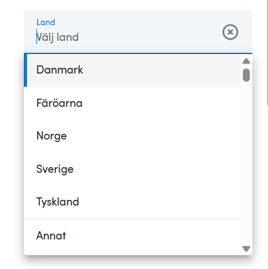The width and height of the screenshot is (268, 269).
Task: Click the dropdown scrollbar up arrow
Action: point(246,61)
